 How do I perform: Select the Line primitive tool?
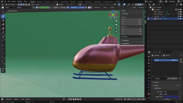point(3,41)
